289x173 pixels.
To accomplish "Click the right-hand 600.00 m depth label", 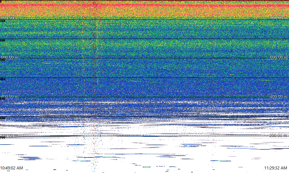I will tap(278, 57).
